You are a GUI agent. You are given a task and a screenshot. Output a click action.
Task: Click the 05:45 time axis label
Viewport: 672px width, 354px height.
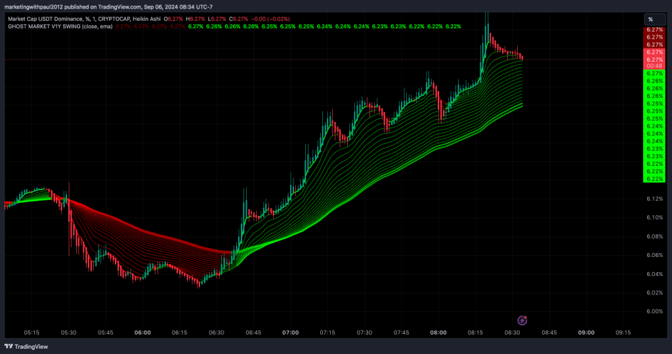tap(106, 332)
